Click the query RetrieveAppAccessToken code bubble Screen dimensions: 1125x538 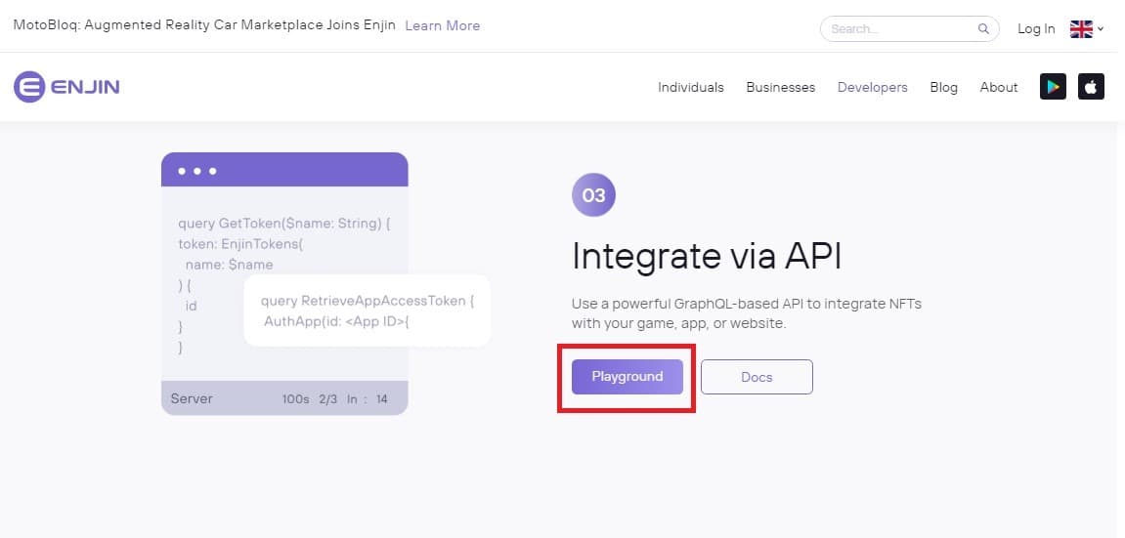coord(368,310)
